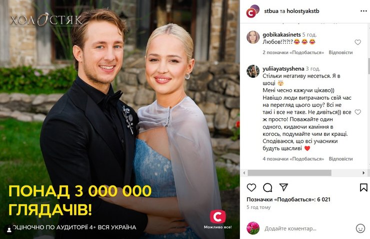Image resolution: width=370 pixels, height=239 pixels.
Task: Open yuliiayatsyshena profile picture
Action: (253, 71)
